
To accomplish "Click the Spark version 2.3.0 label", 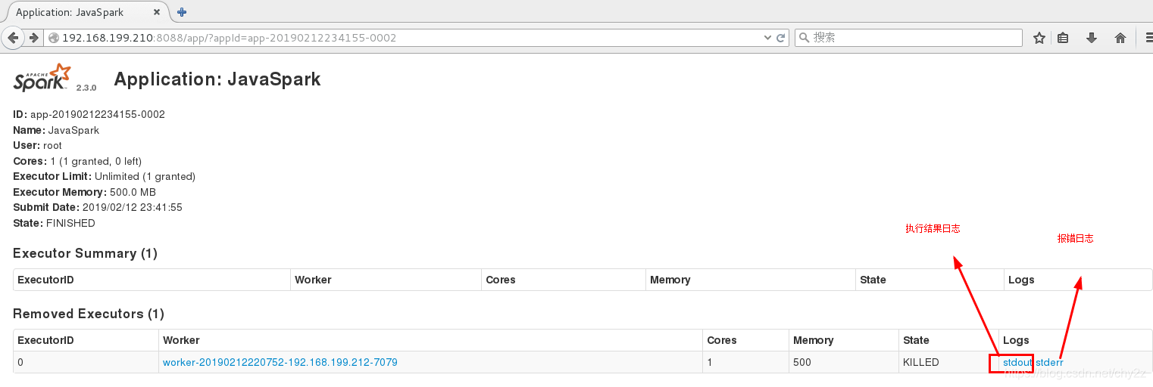I will click(86, 88).
